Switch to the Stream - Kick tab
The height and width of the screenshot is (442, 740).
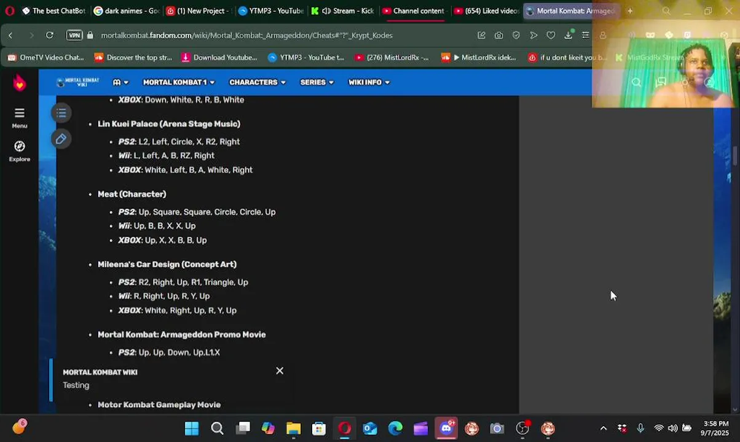pos(342,11)
